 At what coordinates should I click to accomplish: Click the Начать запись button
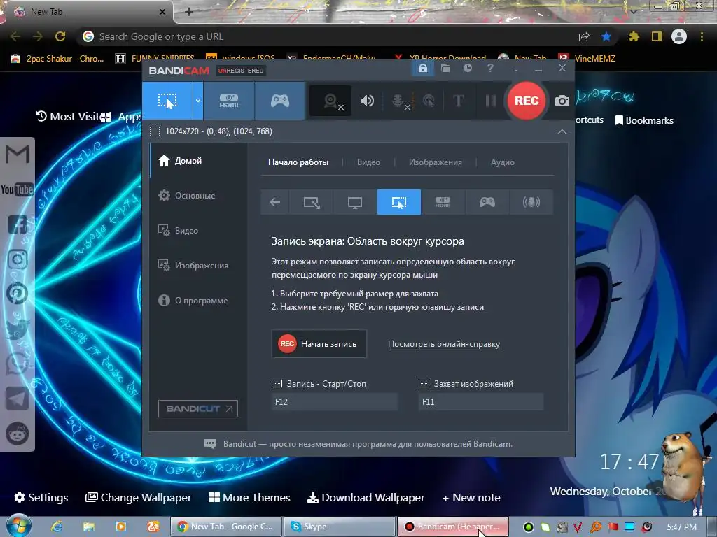point(319,344)
